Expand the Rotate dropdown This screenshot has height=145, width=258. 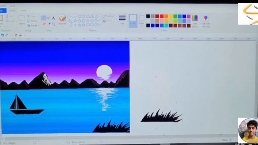[x=38, y=25]
